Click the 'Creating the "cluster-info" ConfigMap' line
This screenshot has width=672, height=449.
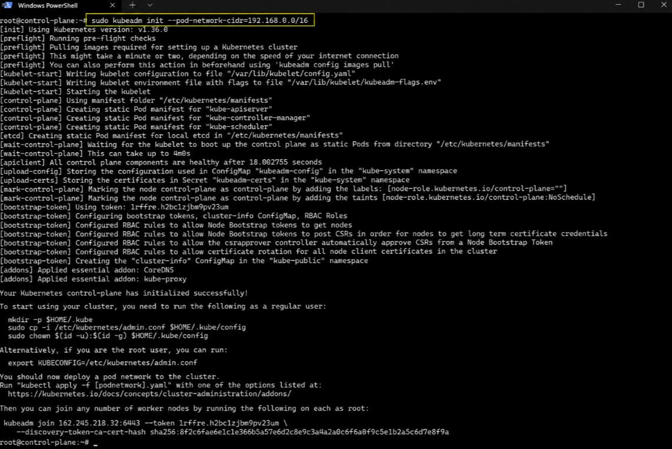tap(184, 261)
